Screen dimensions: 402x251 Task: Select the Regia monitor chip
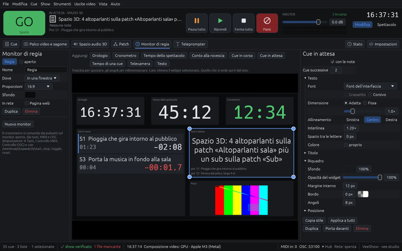(x=10, y=62)
